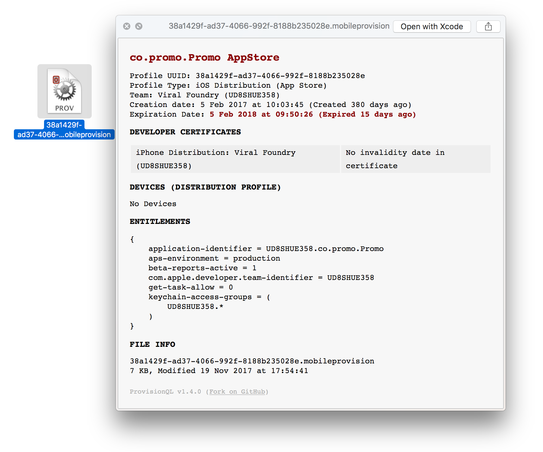Click ProvisionQL v1.4.0 footer text
This screenshot has width=543, height=452.
165,391
